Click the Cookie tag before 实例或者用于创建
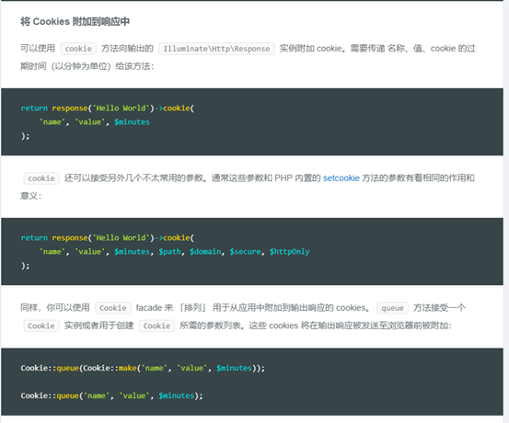509x423 pixels. pos(41,326)
